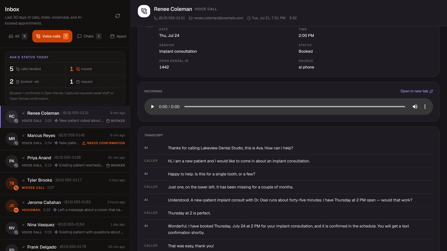Click the envelope icon beside renee.coleman@example.com

(191, 18)
